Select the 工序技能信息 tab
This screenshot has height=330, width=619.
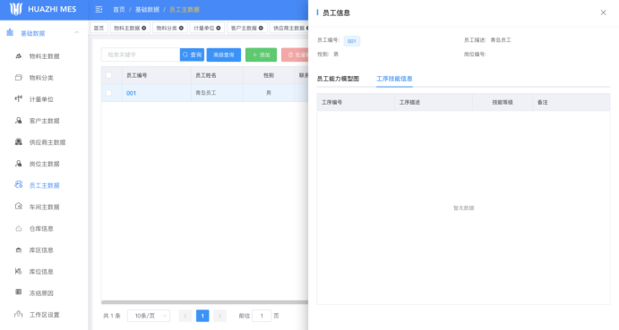pyautogui.click(x=394, y=79)
